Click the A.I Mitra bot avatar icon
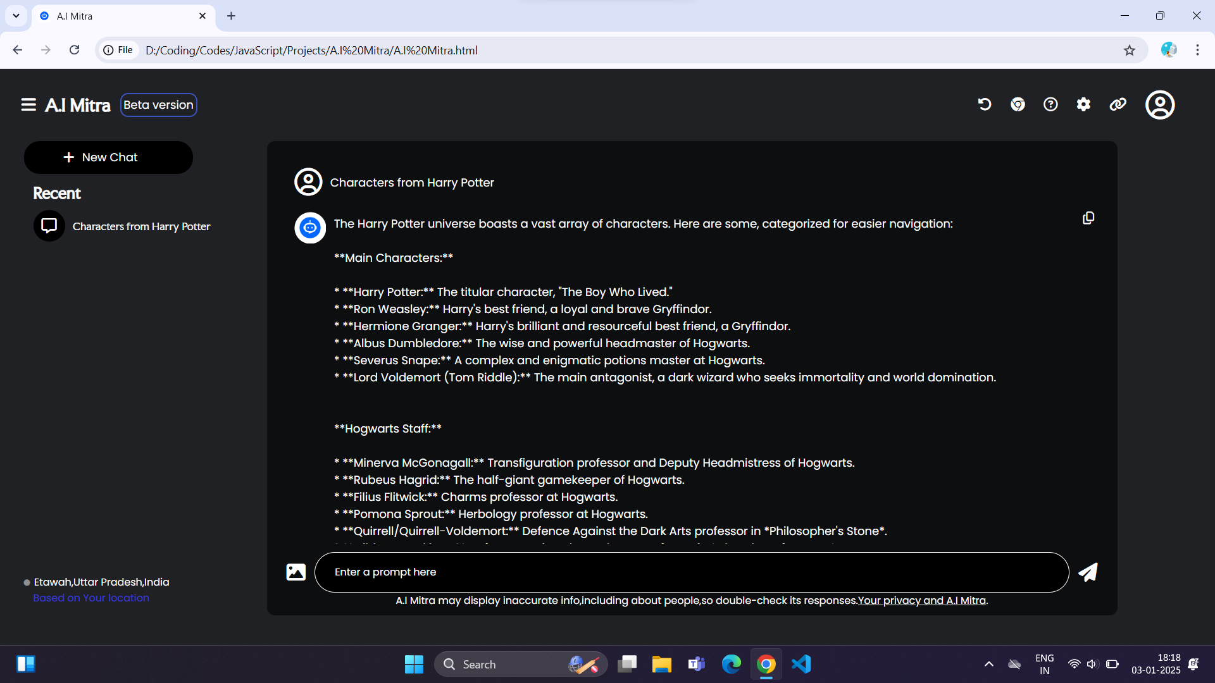The height and width of the screenshot is (683, 1215). [x=310, y=228]
